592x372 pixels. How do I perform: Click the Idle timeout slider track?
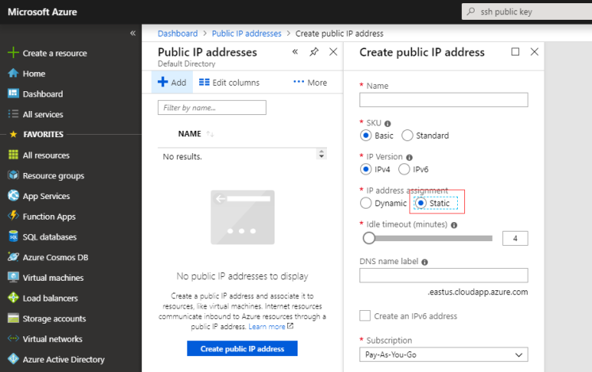428,238
